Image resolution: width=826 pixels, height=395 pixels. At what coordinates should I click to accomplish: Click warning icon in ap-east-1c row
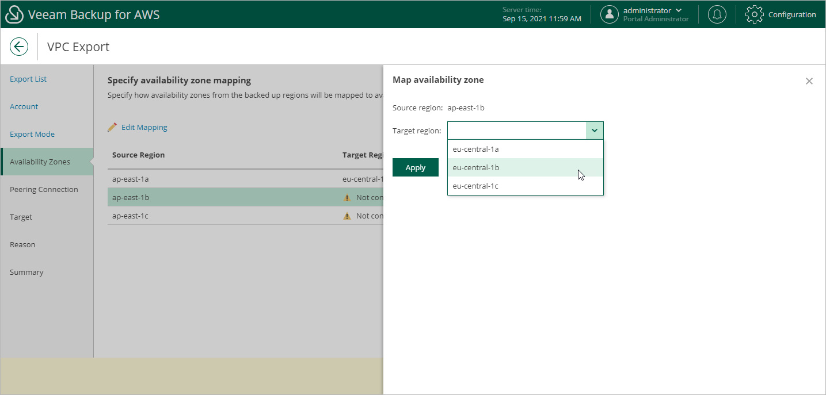347,216
